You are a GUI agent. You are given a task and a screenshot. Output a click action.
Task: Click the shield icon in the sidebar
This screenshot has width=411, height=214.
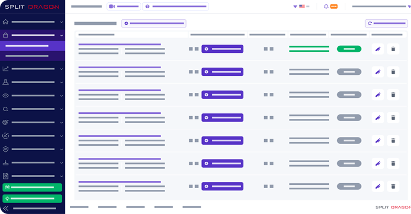click(6, 149)
